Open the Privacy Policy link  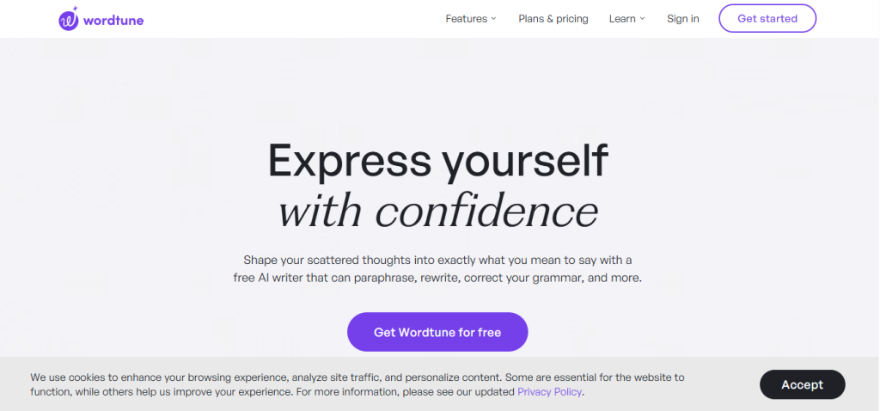550,392
